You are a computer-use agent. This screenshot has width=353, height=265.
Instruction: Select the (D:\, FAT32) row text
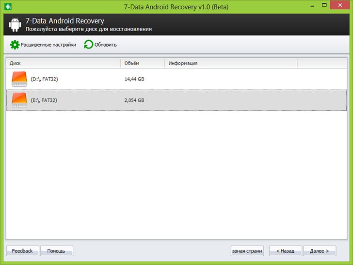pyautogui.click(x=44, y=79)
